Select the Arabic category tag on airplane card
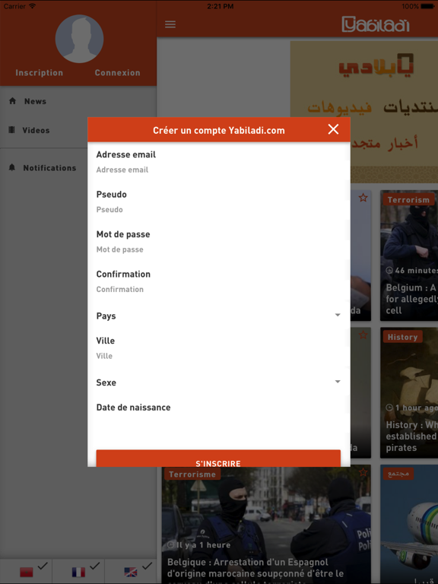The image size is (438, 584). coord(398,474)
